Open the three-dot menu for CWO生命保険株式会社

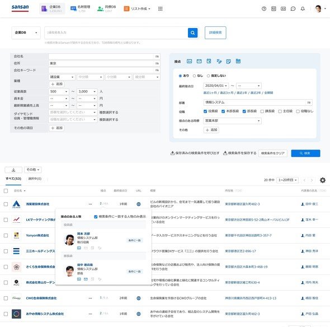(90, 298)
